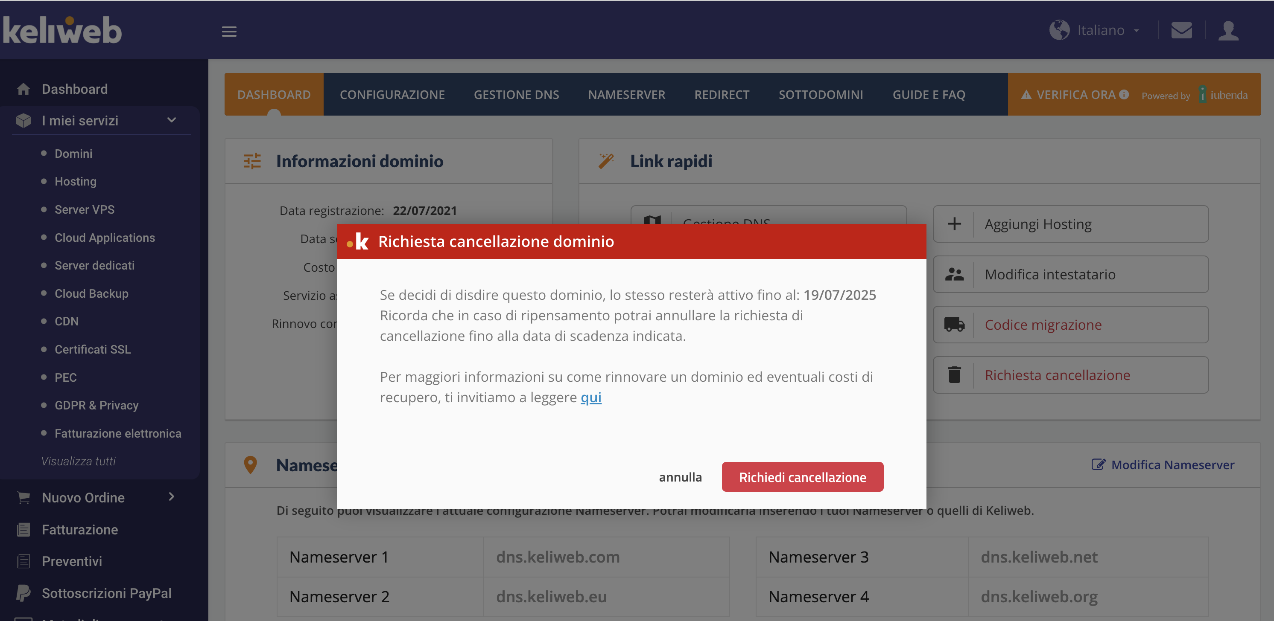Click the Gestione DNS navigation icon
1274x621 pixels.
pyautogui.click(x=517, y=95)
